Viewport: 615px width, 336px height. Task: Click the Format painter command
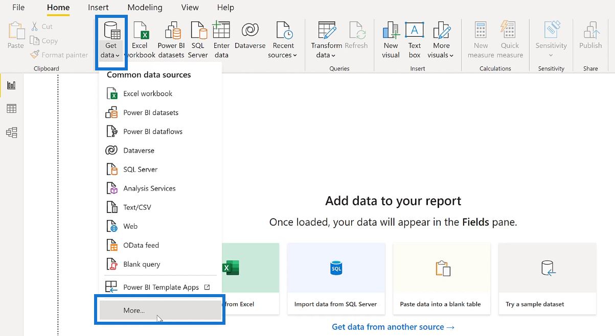click(59, 55)
